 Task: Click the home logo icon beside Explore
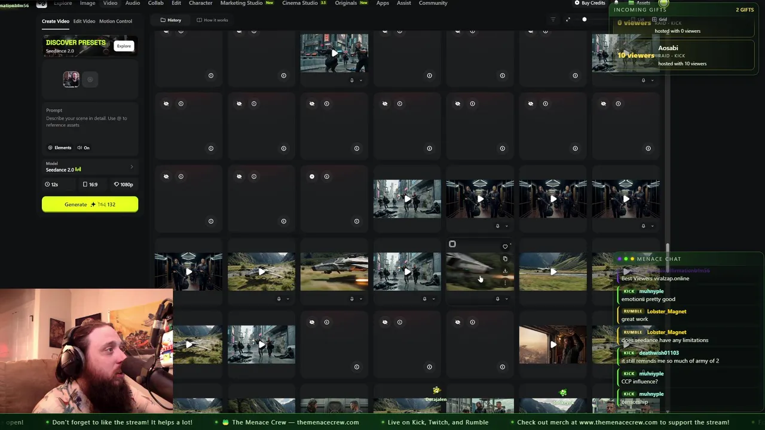tap(41, 4)
